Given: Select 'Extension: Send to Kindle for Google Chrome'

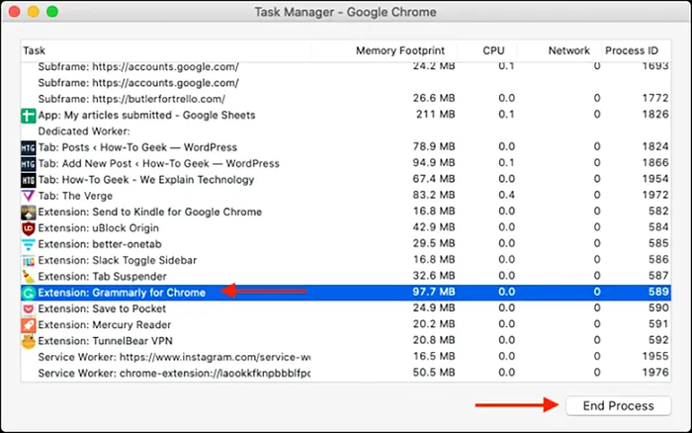Looking at the screenshot, I should coord(346,212).
